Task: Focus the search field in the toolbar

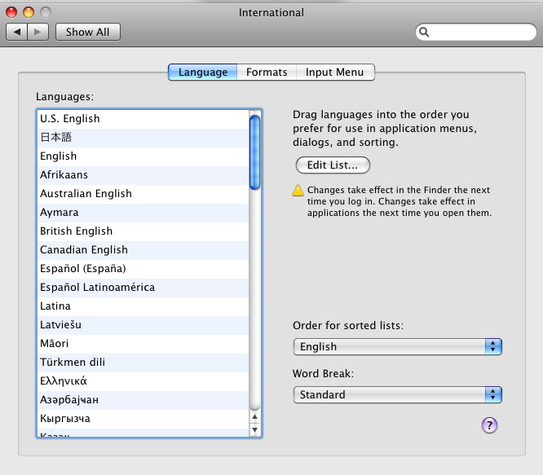Action: tap(476, 32)
